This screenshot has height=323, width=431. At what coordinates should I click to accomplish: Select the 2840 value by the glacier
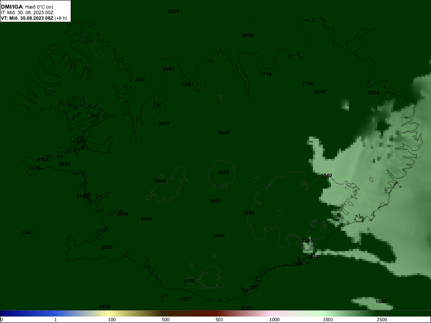(x=160, y=181)
